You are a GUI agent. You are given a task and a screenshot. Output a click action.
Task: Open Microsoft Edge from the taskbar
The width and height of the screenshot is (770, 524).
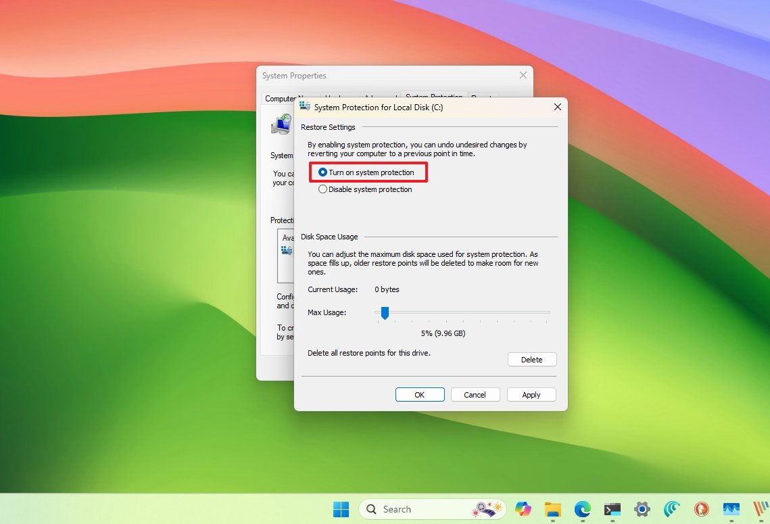[582, 509]
